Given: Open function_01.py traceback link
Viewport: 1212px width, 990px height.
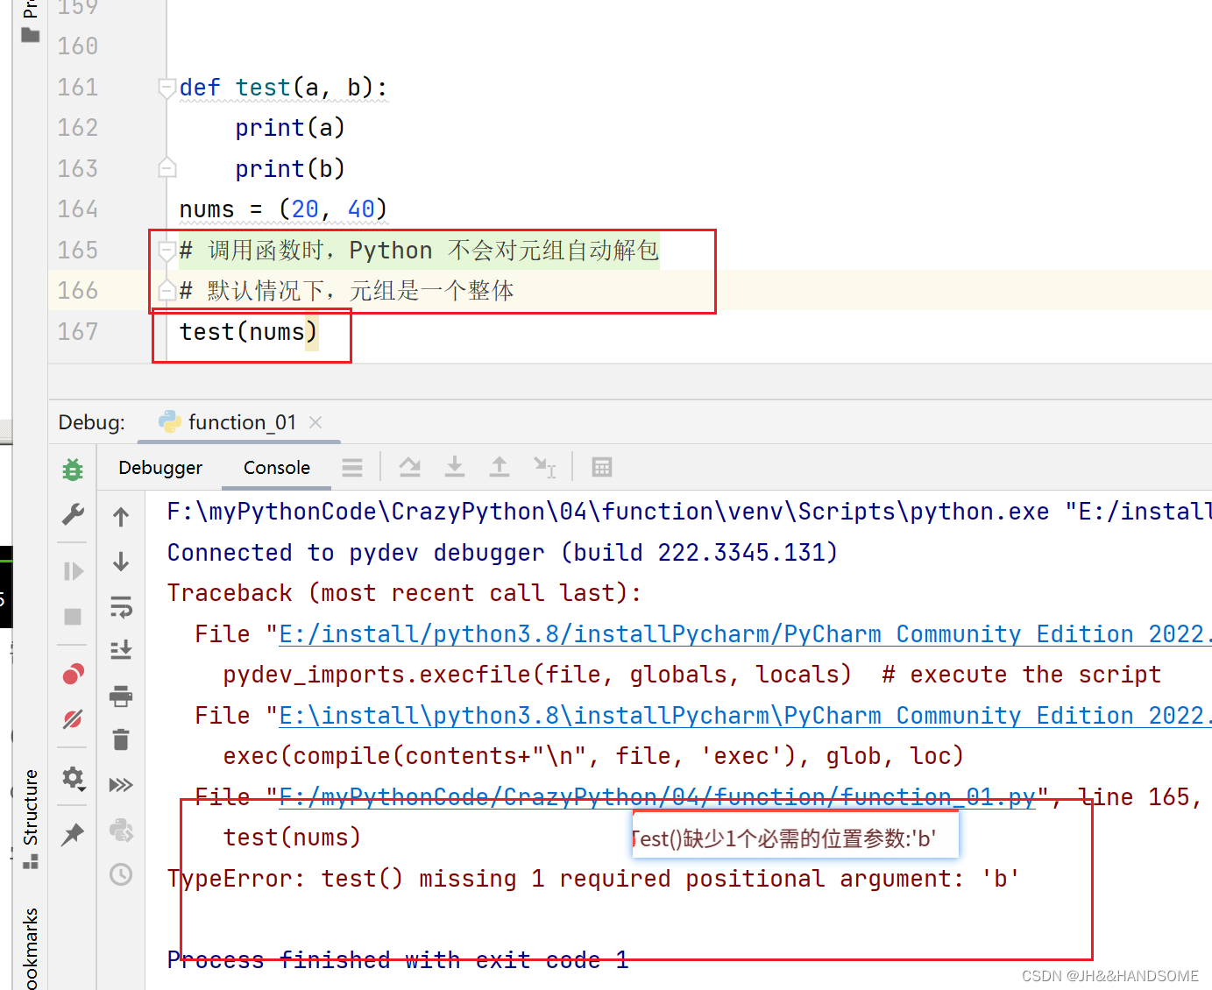Looking at the screenshot, I should pos(657,796).
